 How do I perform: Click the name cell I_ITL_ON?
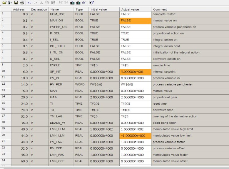61,53
